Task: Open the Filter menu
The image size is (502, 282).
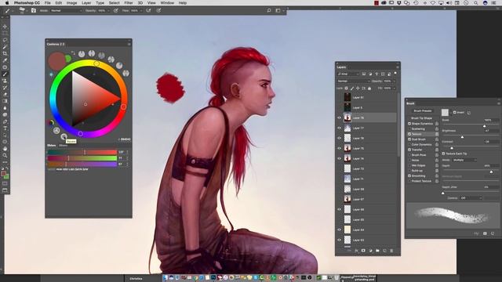Action: (x=129, y=3)
